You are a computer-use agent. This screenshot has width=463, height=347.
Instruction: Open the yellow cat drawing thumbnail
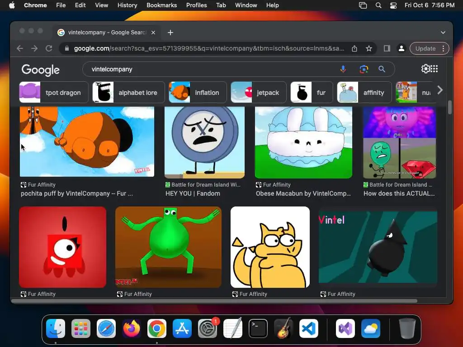click(270, 247)
